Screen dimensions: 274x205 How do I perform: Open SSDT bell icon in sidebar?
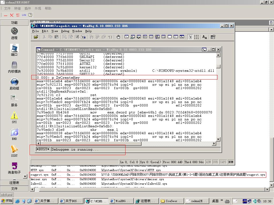click(x=14, y=151)
